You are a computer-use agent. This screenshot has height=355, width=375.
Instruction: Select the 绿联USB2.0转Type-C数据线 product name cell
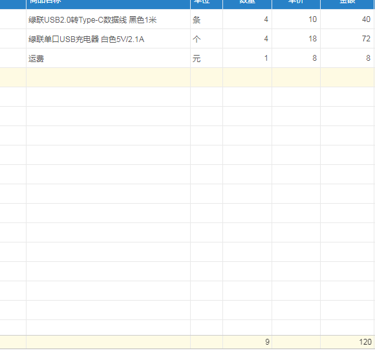pyautogui.click(x=109, y=19)
